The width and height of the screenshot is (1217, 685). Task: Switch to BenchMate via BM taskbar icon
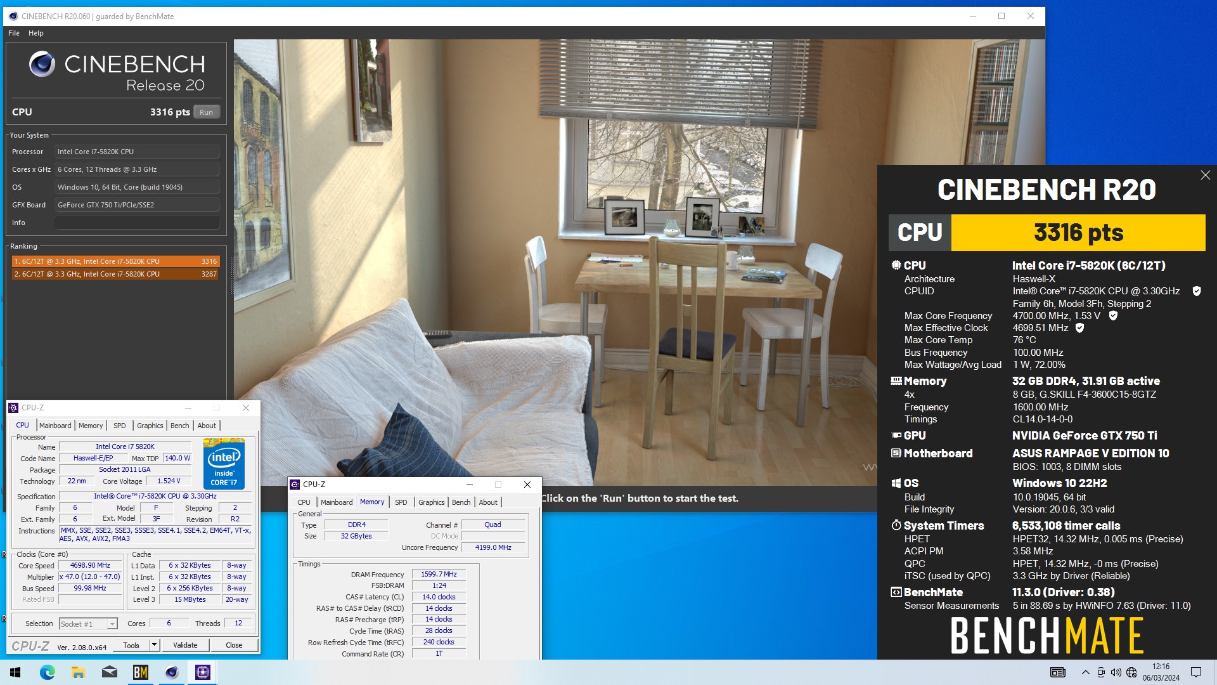(140, 672)
